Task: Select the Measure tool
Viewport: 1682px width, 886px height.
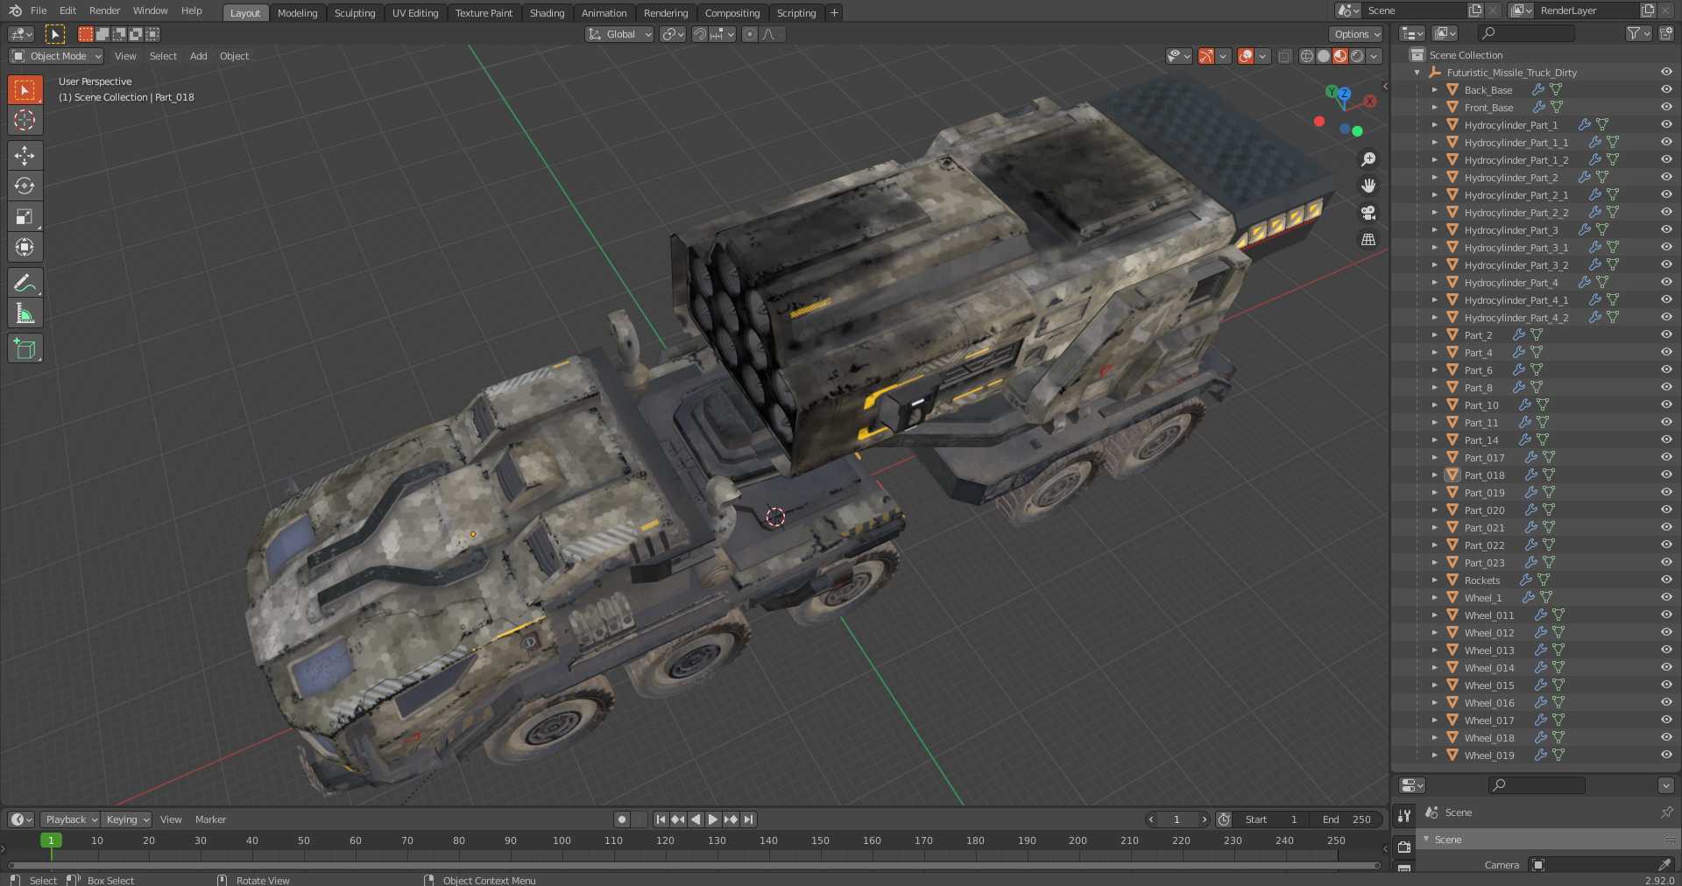Action: point(25,313)
